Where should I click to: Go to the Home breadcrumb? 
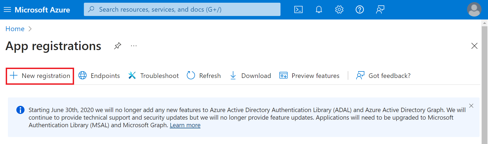pyautogui.click(x=15, y=29)
